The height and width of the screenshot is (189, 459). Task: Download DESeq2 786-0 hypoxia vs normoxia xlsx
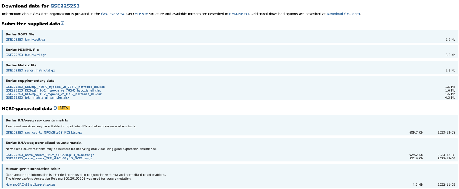tap(55, 87)
